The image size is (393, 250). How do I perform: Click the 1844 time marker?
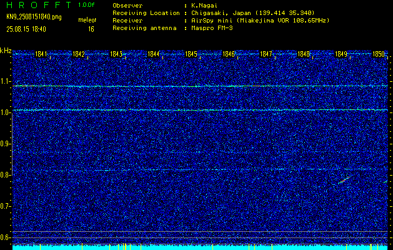[x=154, y=54]
